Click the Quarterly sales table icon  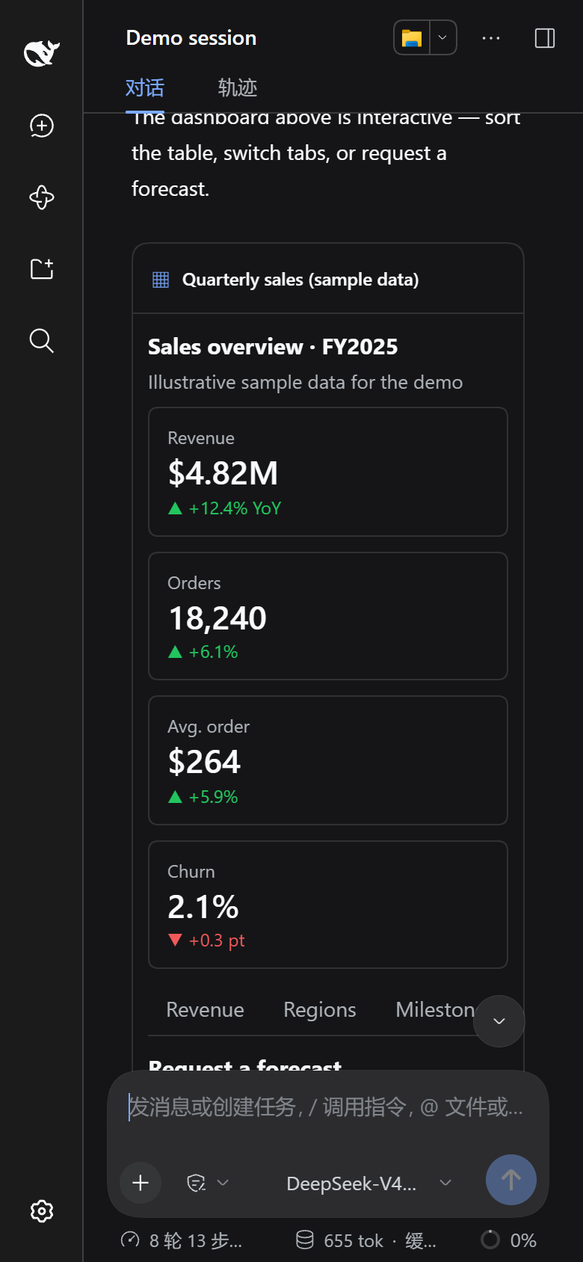coord(161,280)
